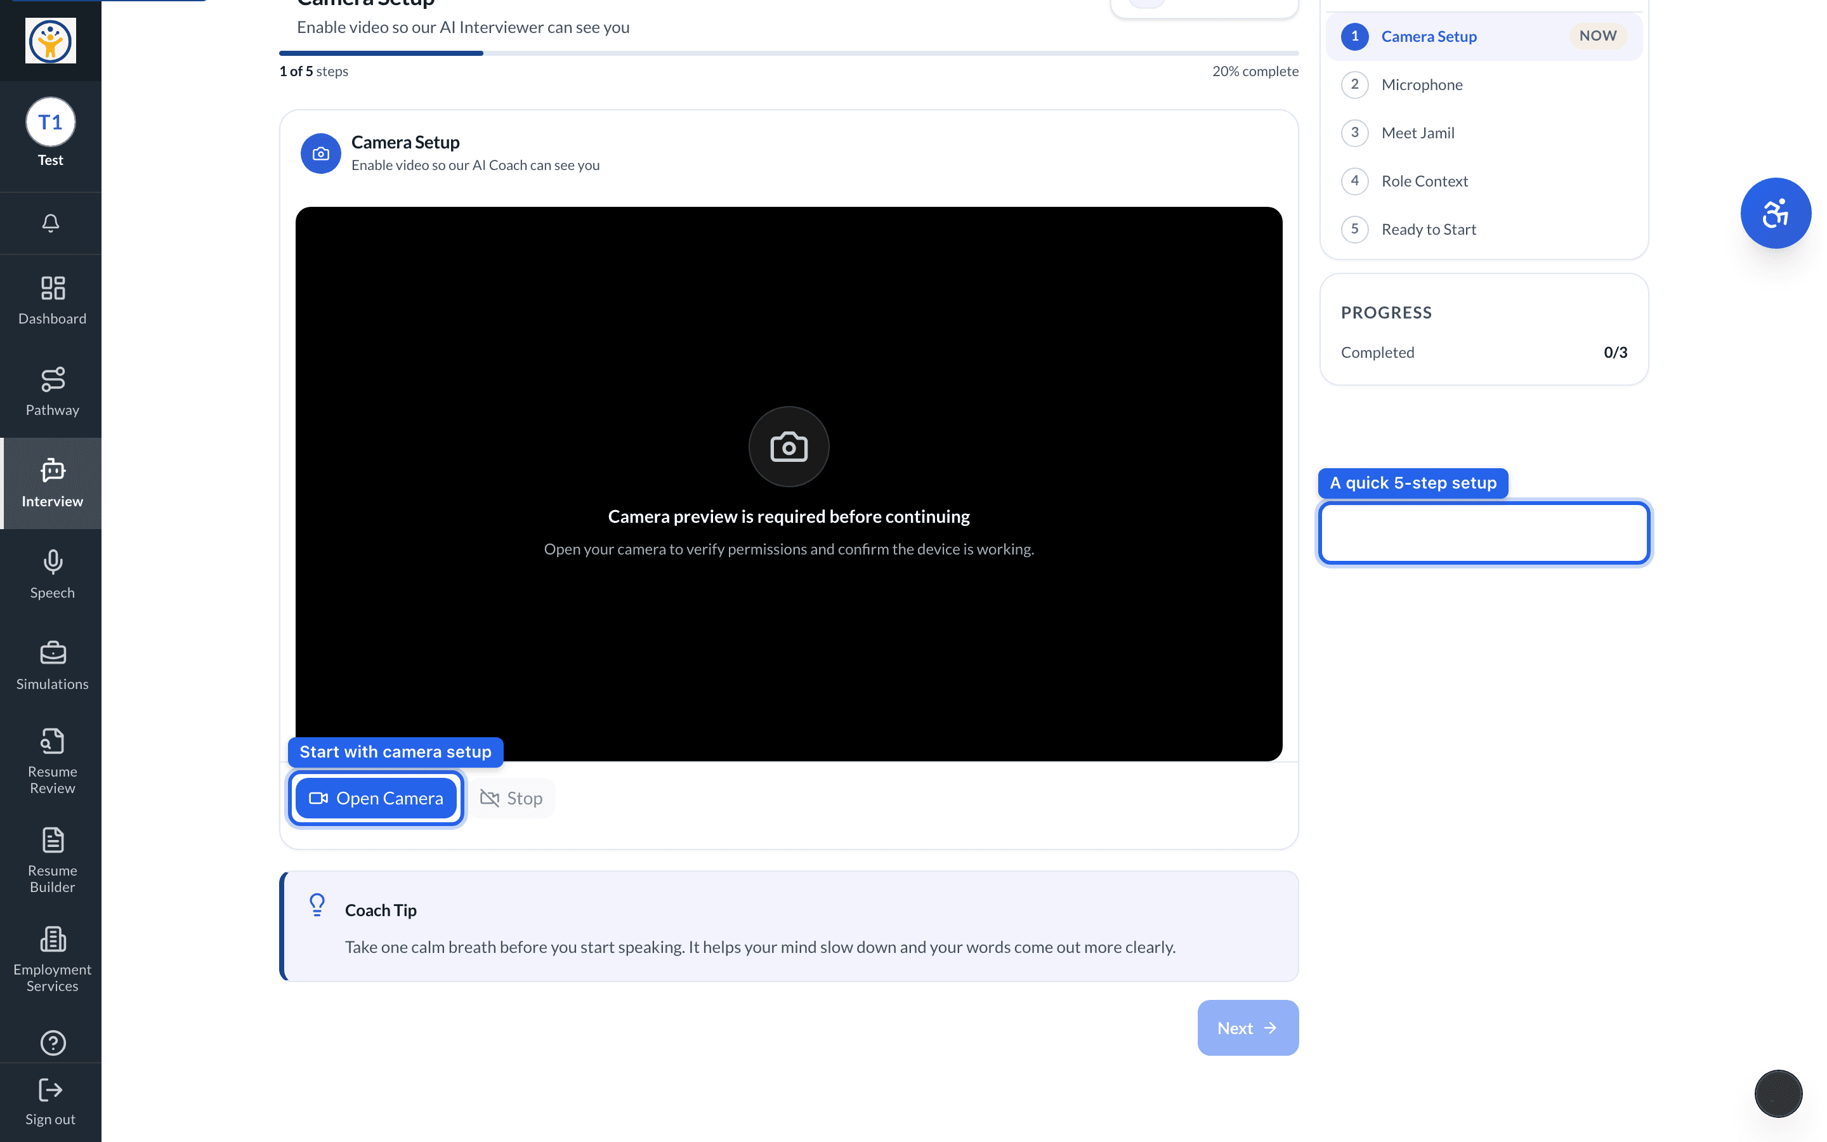
Task: Click the black camera preview area
Action: 789,483
